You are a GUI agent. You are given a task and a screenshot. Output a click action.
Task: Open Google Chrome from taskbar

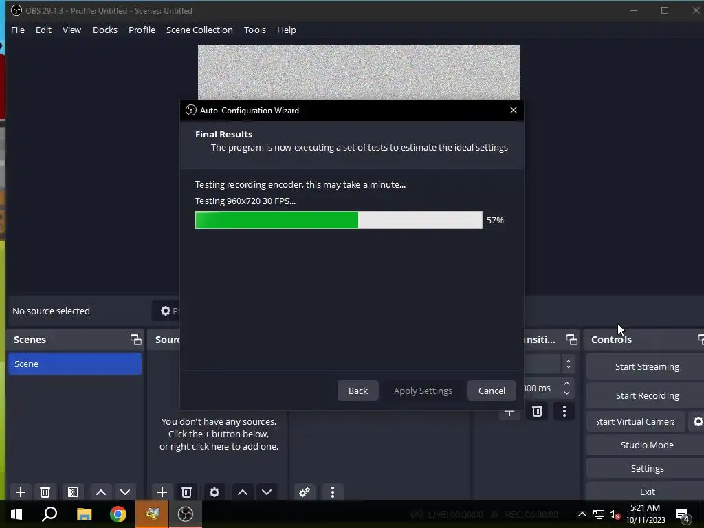coord(118,514)
